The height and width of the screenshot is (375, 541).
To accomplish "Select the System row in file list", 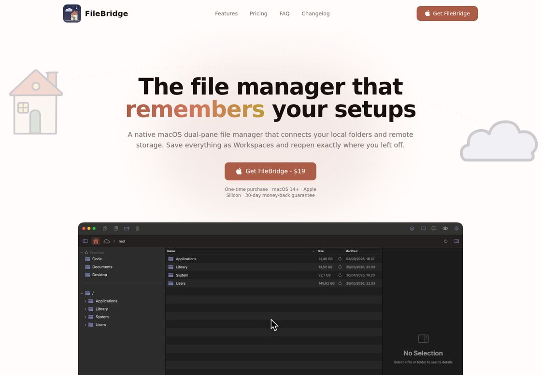I will point(273,275).
